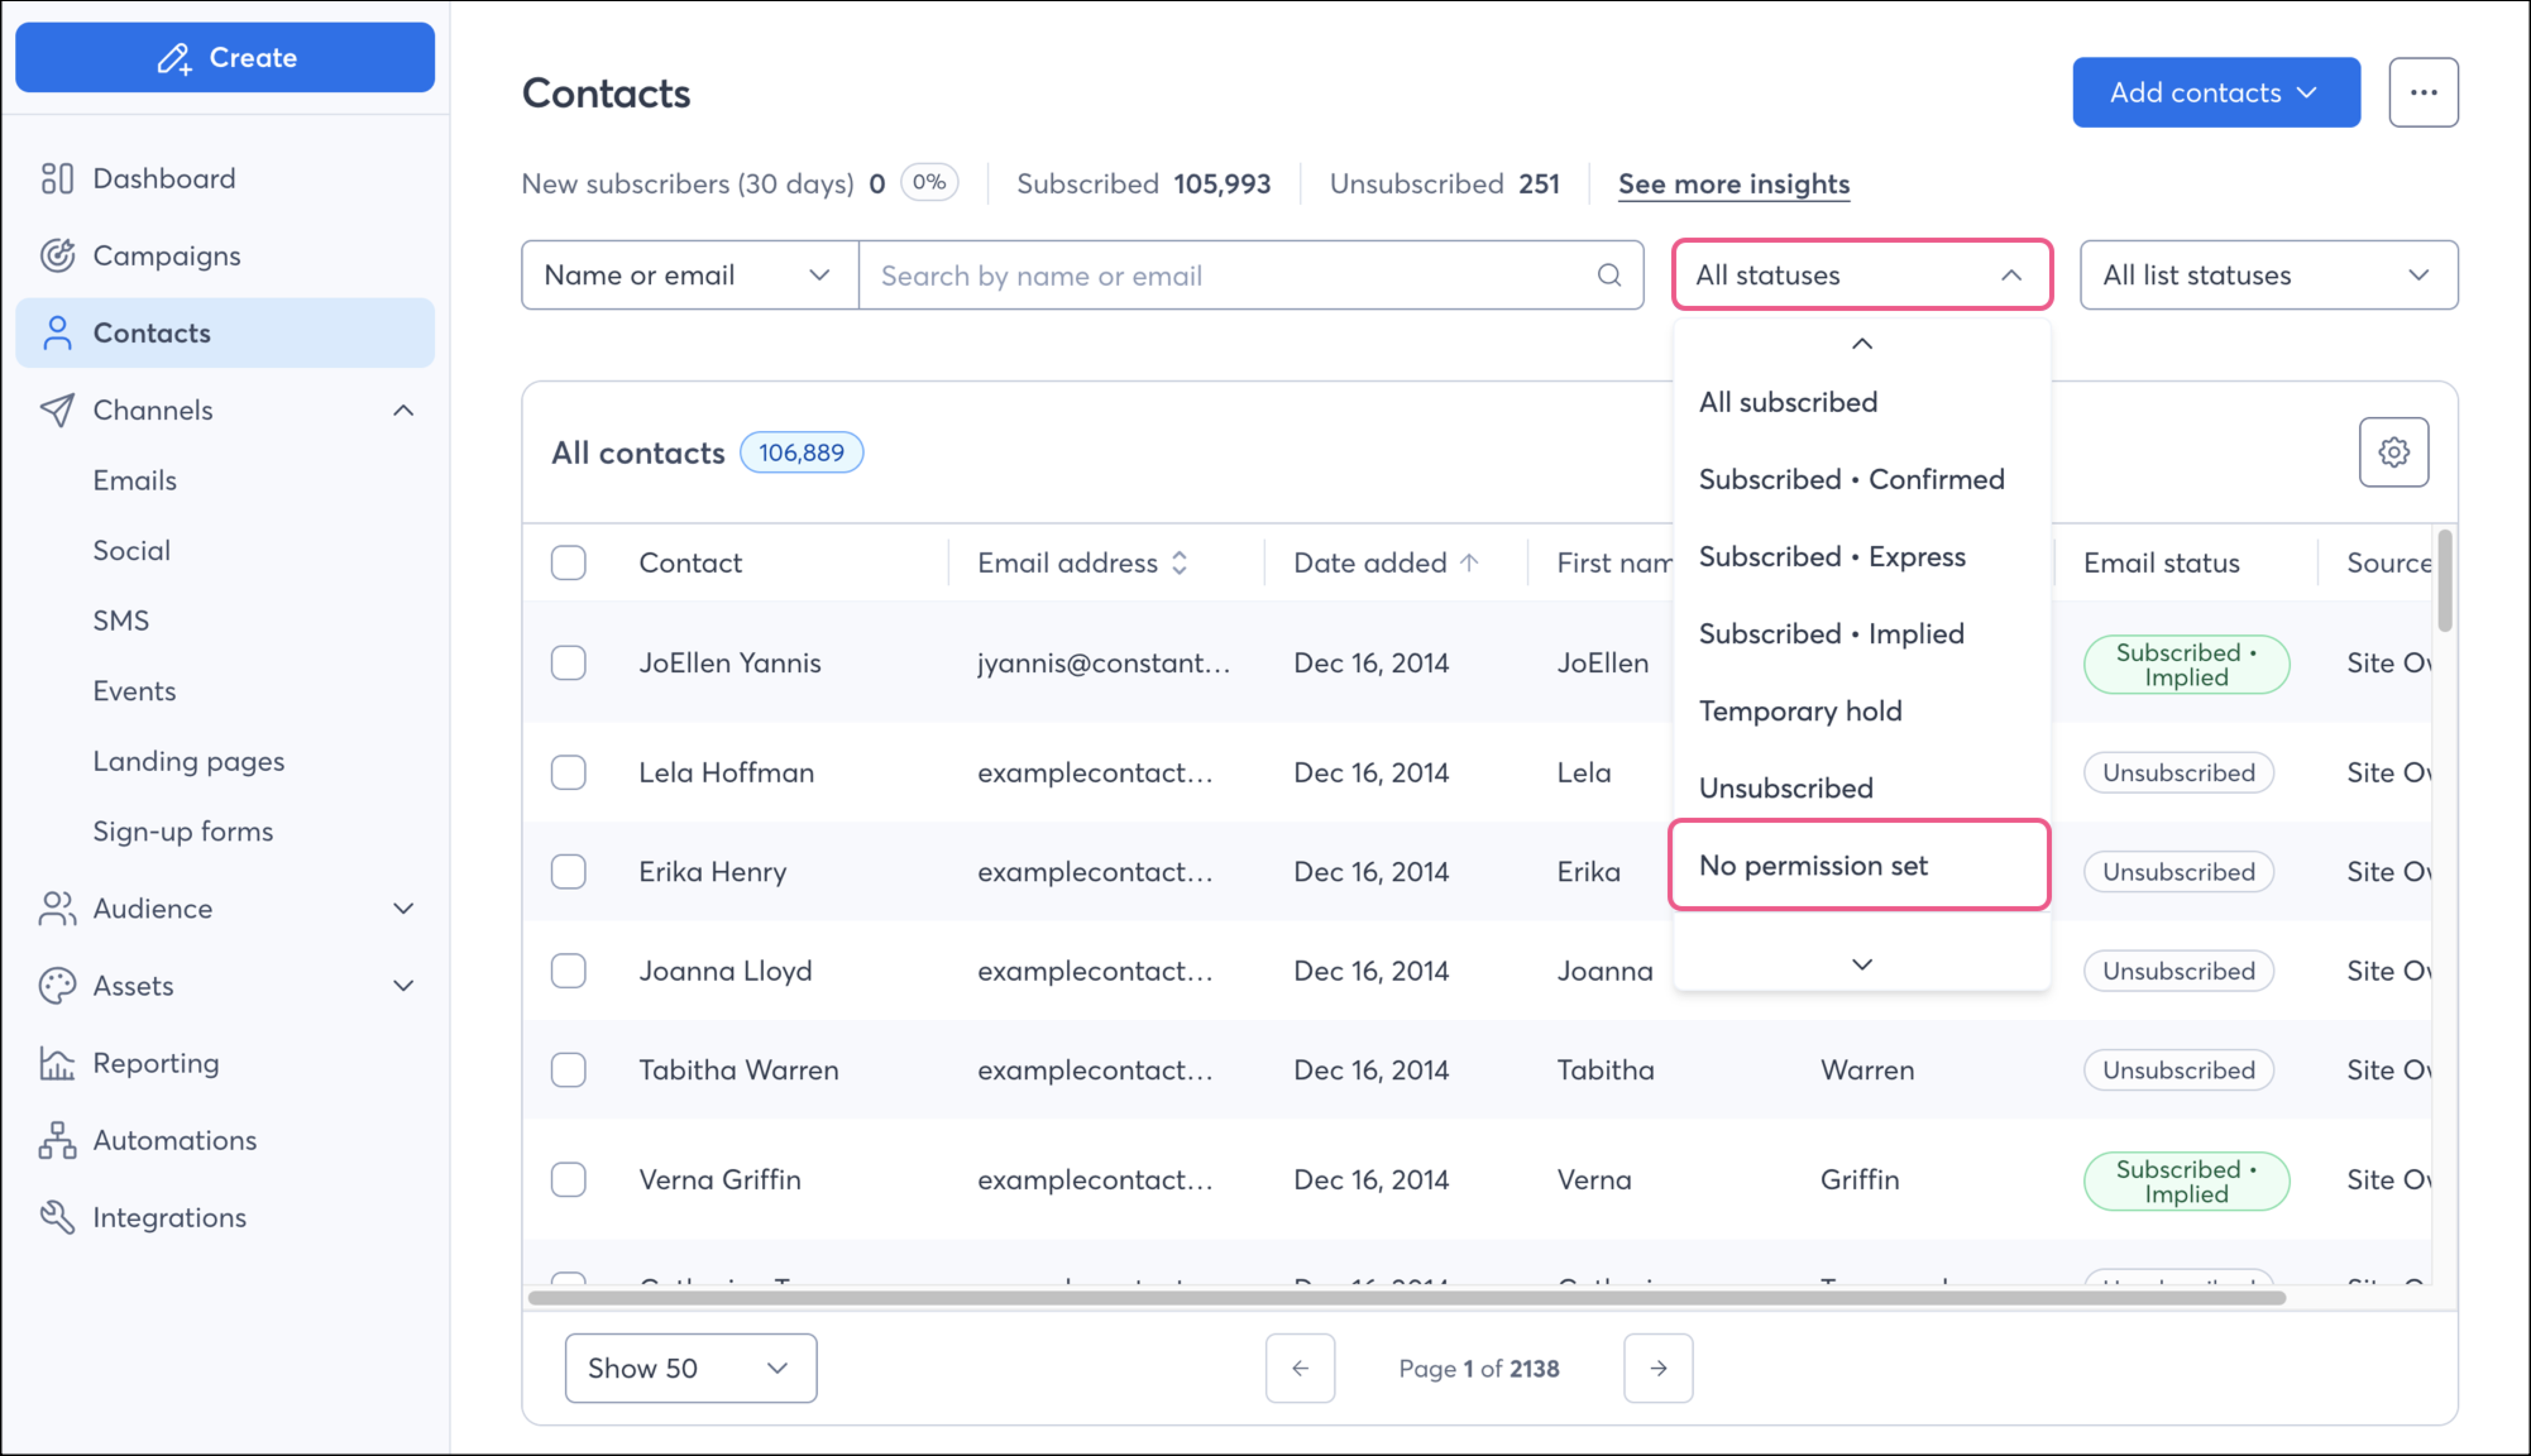
Task: Collapse the Channels navigation group
Action: (x=404, y=410)
